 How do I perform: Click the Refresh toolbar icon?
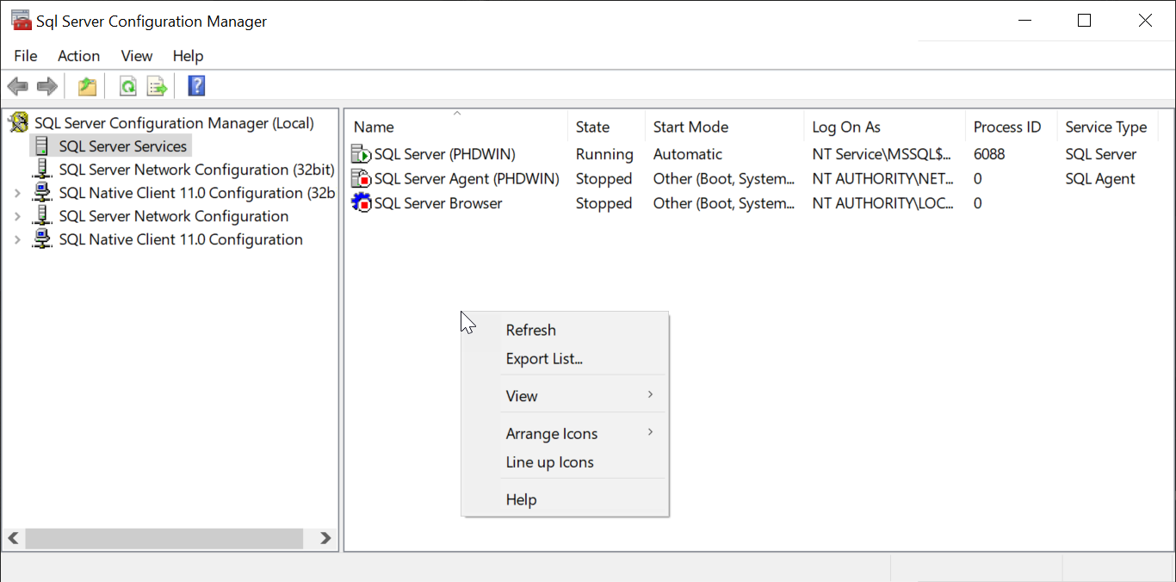click(x=127, y=85)
